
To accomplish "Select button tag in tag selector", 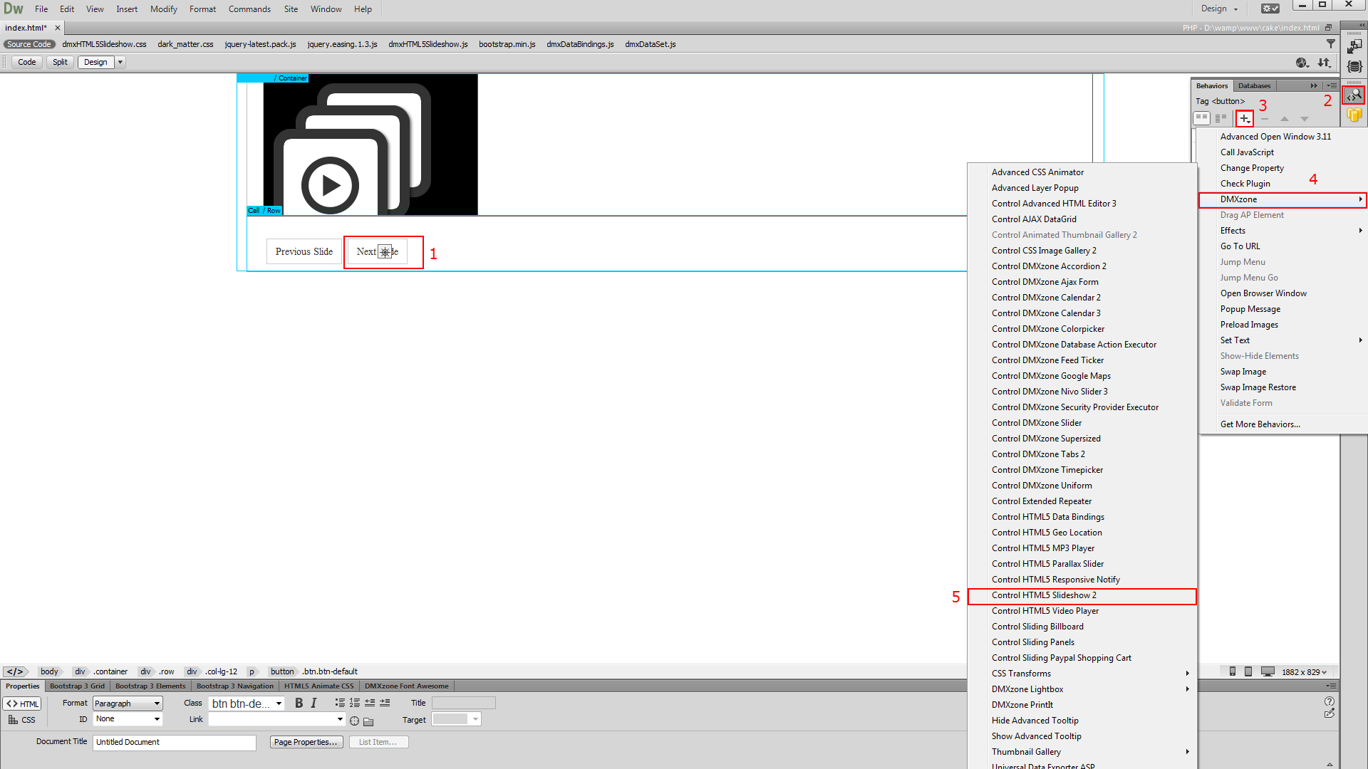I will 282,671.
